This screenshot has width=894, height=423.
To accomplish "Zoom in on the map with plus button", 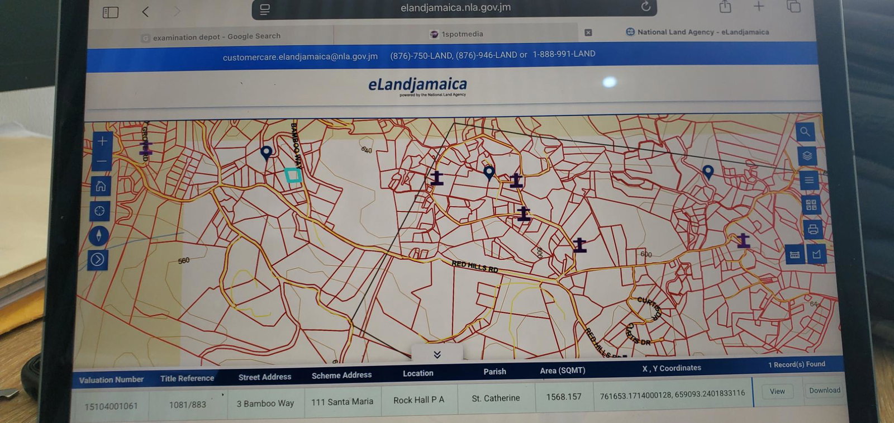I will point(102,141).
